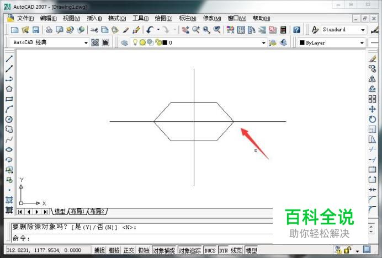Select the Arc tool
The image size is (382, 258).
point(9,109)
